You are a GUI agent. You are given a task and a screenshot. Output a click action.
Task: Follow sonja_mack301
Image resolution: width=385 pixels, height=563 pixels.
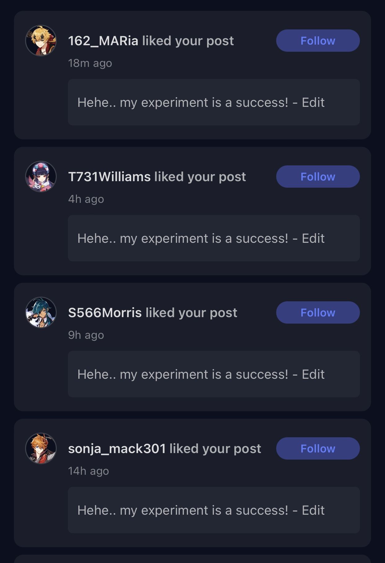tap(318, 448)
